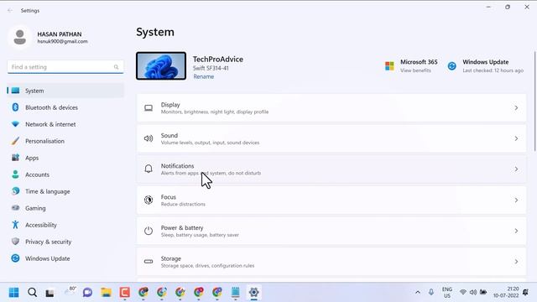Image resolution: width=537 pixels, height=302 pixels.
Task: Click the Storage drive icon
Action: click(149, 261)
